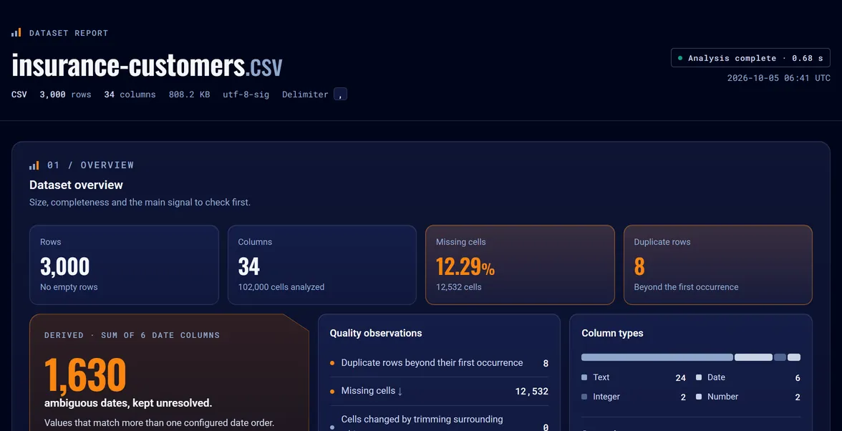Click the Text column count 24

[x=680, y=378]
